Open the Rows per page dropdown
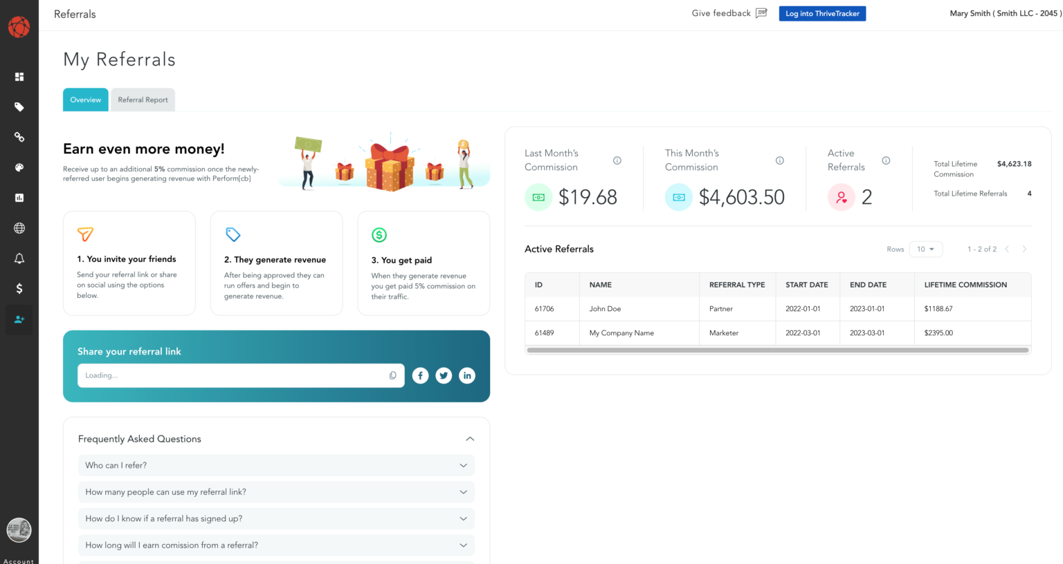Image resolution: width=1063 pixels, height=564 pixels. click(926, 249)
